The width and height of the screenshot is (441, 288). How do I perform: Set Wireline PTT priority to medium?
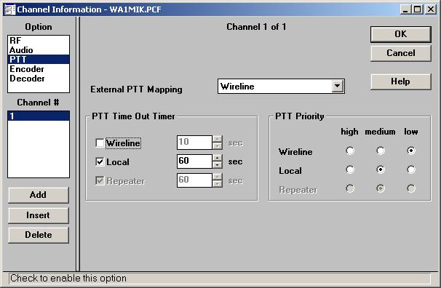(381, 151)
